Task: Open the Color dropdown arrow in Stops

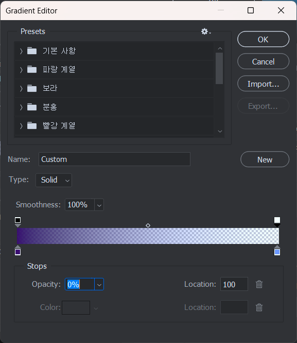Action: point(96,308)
